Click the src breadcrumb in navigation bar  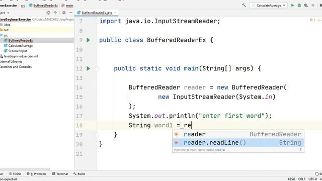[x=23, y=6]
